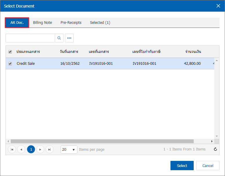Click the Select button
The image size is (225, 176).
[182, 166]
